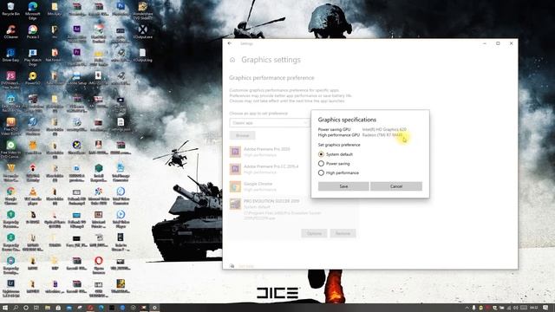The height and width of the screenshot is (312, 555).
Task: Open XOutput.log file on desktop
Action: [x=142, y=55]
